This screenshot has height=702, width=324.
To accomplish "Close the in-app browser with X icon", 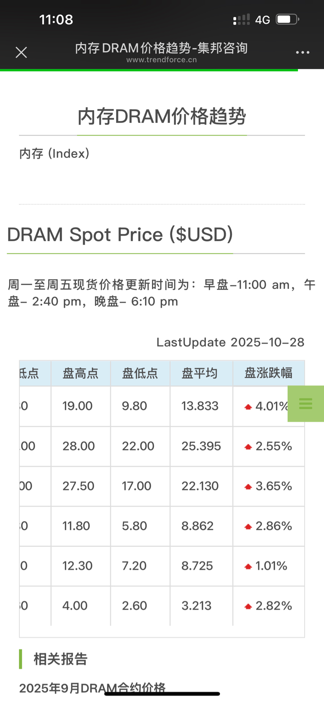I will click(21, 52).
